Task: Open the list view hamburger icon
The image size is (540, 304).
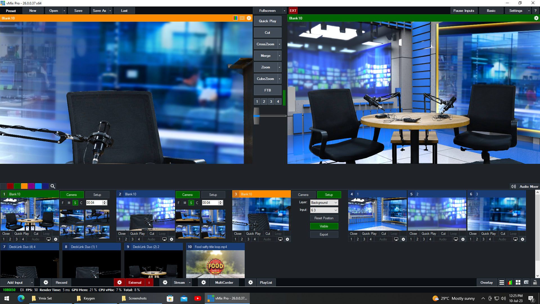Action: 501,282
